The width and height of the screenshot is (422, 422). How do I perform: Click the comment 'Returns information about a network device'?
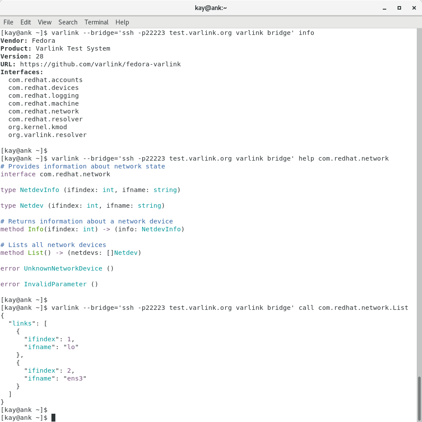[x=87, y=221]
